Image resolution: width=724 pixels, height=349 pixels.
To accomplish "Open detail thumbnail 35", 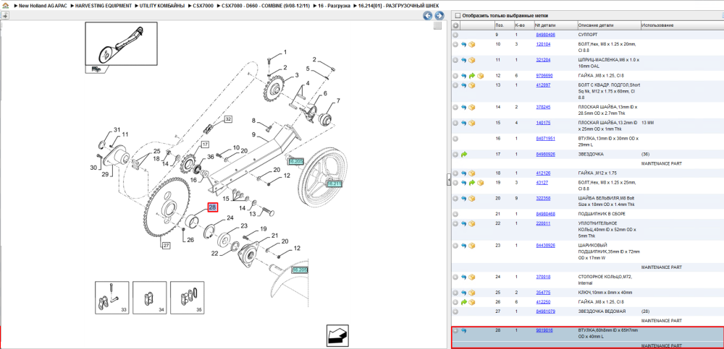I will tap(188, 298).
